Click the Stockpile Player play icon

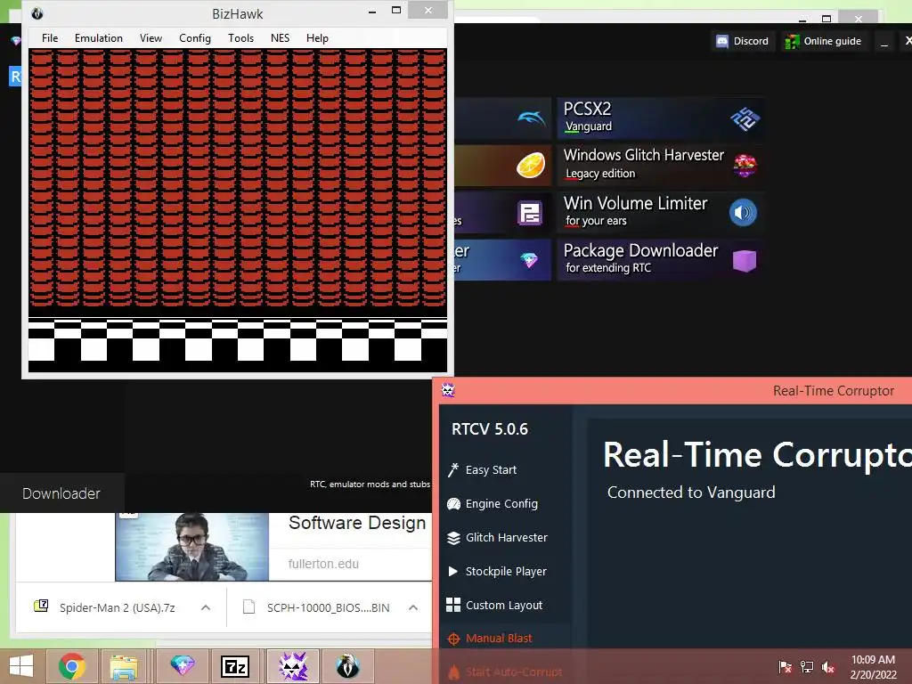point(453,571)
